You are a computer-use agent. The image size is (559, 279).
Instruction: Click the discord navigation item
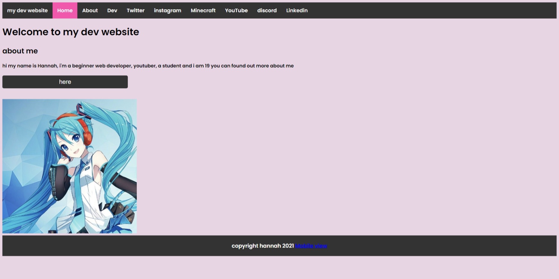click(x=267, y=11)
